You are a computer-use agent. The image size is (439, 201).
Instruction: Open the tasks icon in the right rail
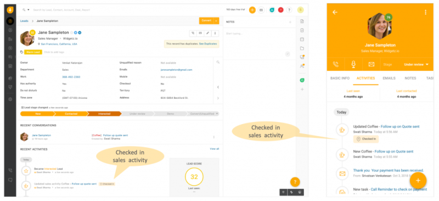302,30
